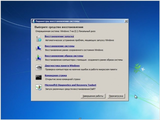Open the Восстановление запуска link
Image resolution: width=160 pixels, height=120 pixels.
coord(59,37)
